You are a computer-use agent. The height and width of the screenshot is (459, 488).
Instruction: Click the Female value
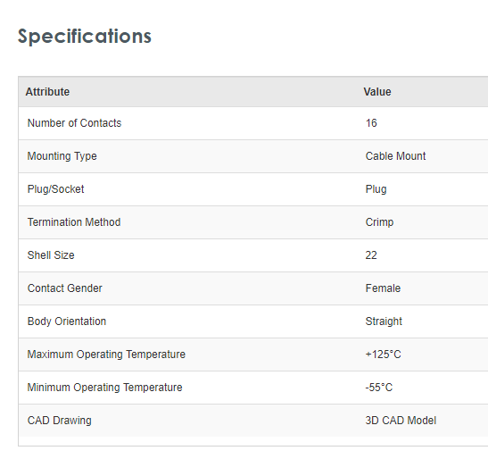383,288
